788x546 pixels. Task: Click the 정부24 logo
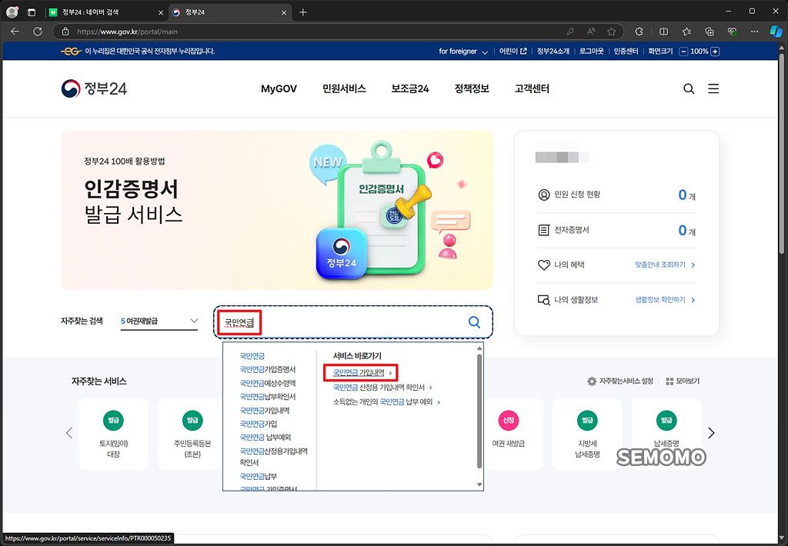pos(94,88)
